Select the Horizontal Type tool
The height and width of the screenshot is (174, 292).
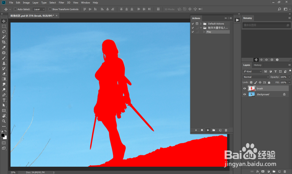4,100
